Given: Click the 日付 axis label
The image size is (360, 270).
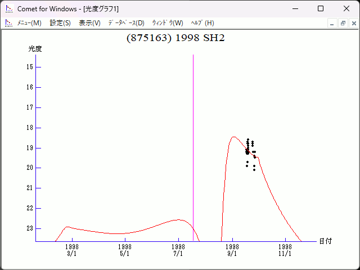Looking at the screenshot, I should coord(326,241).
